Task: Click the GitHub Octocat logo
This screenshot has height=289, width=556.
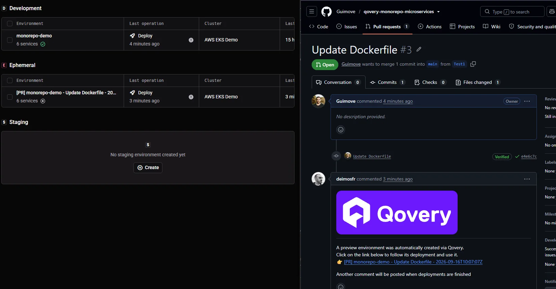Action: [326, 11]
